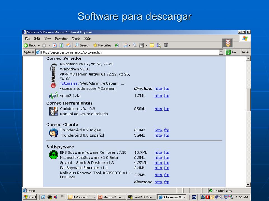Viewport: 269px width, 201px height.
Task: Click the Forward arrow button
Action: point(44,45)
